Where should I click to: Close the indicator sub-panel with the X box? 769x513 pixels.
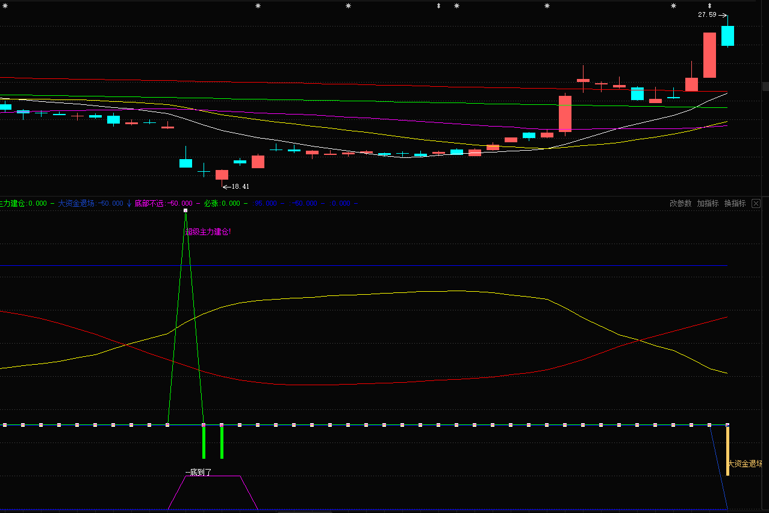click(756, 204)
